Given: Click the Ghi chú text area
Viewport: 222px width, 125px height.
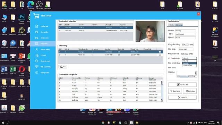Looking at the screenshot, I should (186, 73).
